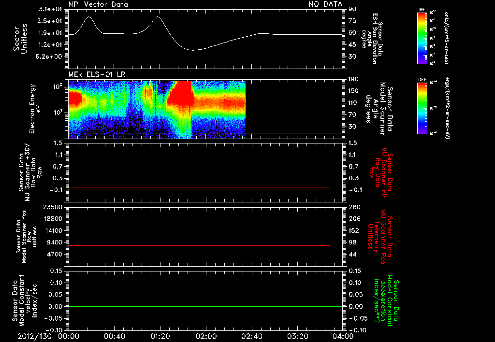Click the "23500" scanner position tick value
495x342 pixels.
[52, 207]
